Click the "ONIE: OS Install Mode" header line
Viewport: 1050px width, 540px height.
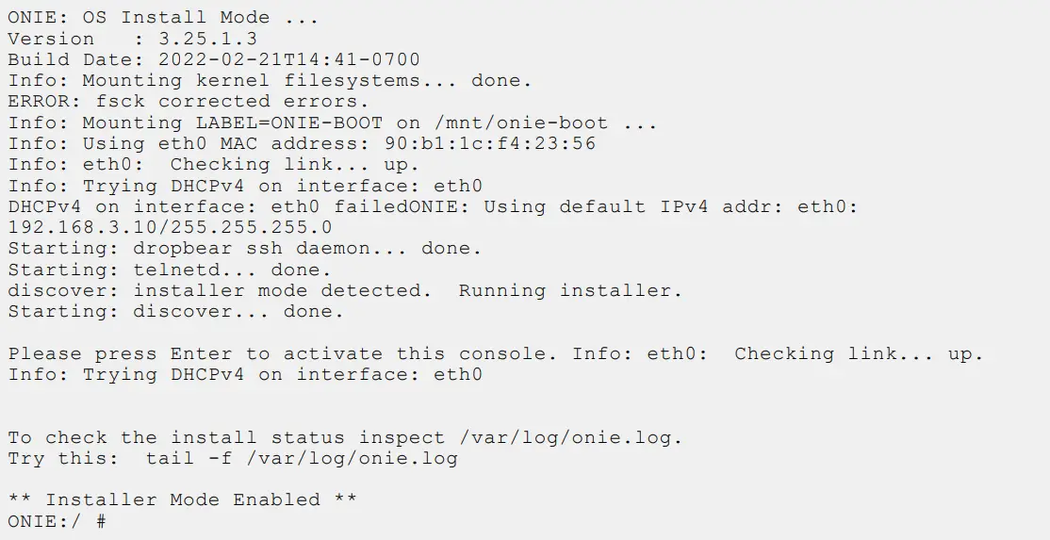pyautogui.click(x=162, y=18)
